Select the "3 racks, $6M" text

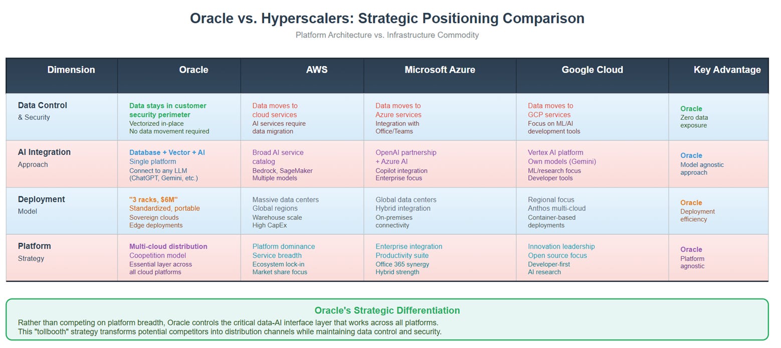click(153, 200)
